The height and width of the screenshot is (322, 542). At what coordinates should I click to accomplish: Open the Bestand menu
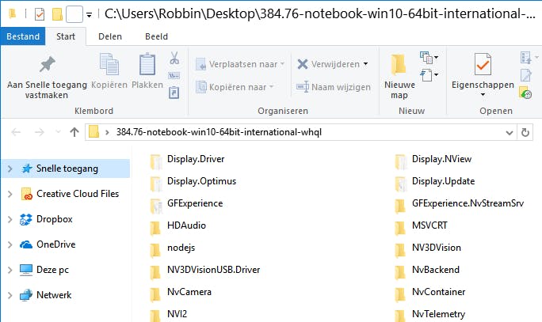pos(23,36)
